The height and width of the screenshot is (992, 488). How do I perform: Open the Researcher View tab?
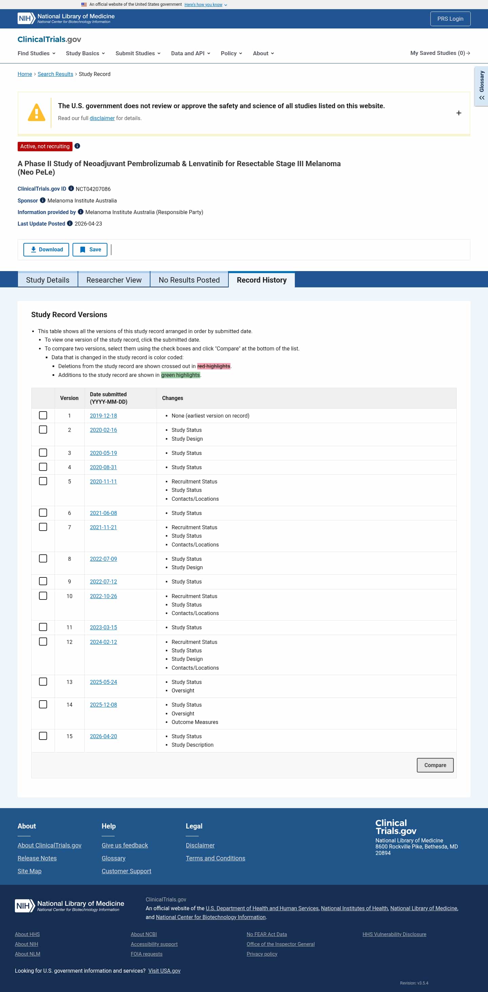click(x=114, y=280)
